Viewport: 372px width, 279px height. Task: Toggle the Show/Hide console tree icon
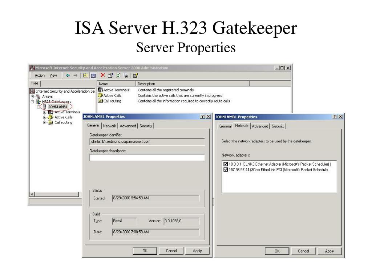(93, 76)
